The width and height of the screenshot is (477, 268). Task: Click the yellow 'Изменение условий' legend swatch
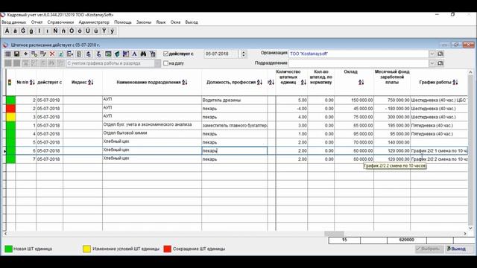point(86,249)
